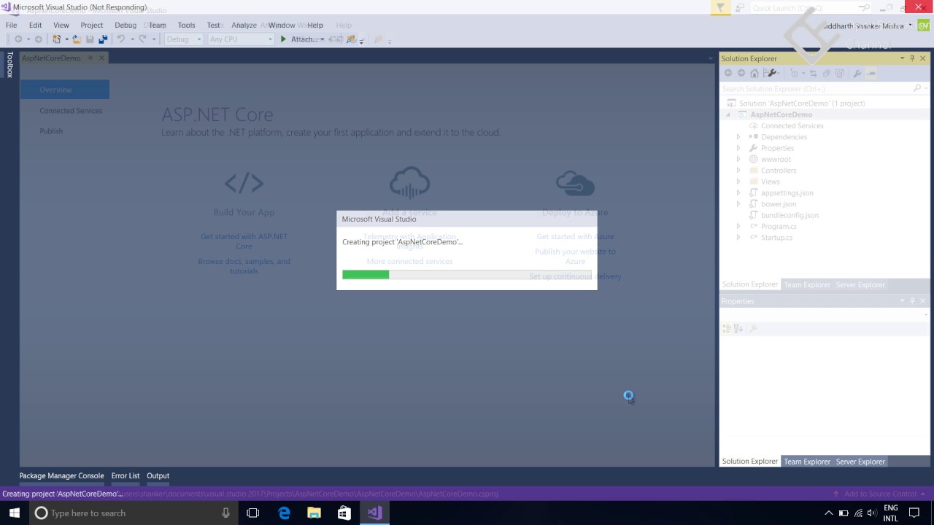The image size is (934, 525).
Task: Click notifications flag icon in title bar
Action: 720,8
